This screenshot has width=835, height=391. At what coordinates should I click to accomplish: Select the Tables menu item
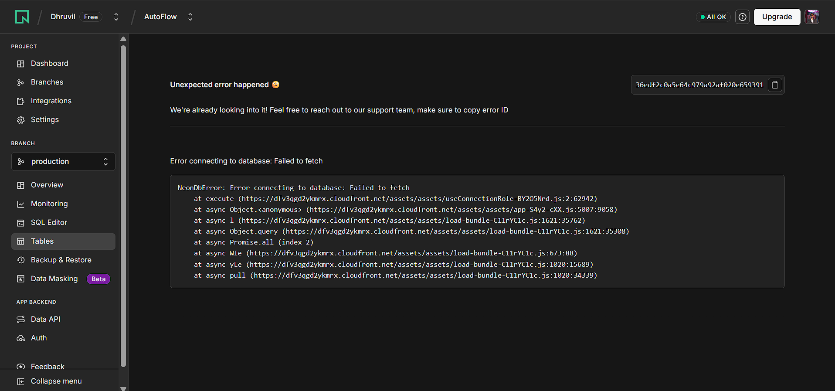click(63, 241)
